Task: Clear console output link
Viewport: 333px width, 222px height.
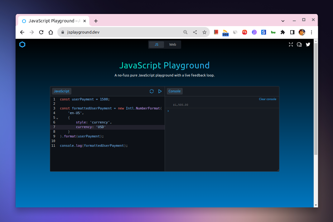Action: point(268,99)
